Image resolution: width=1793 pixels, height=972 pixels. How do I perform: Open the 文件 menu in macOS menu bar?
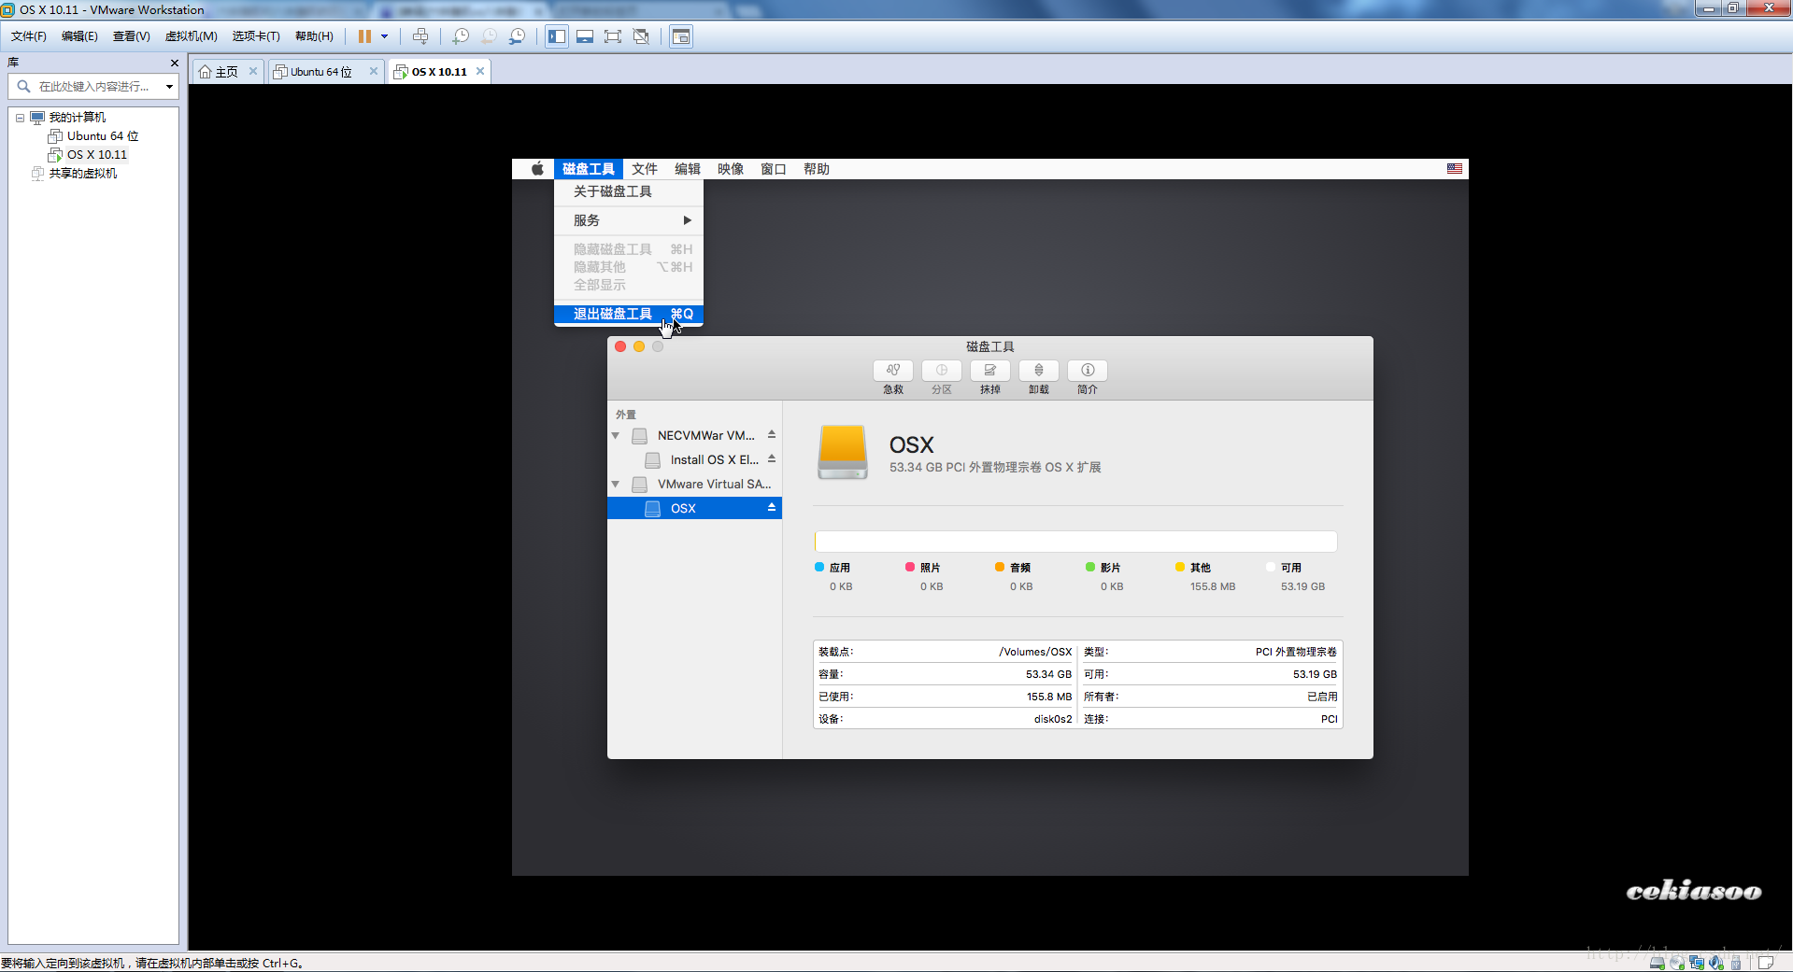[645, 169]
